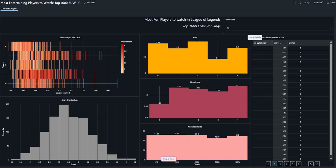This screenshot has width=336, height=168.
Task: Select the 3.88 score cell
Action: [x=280, y=66]
